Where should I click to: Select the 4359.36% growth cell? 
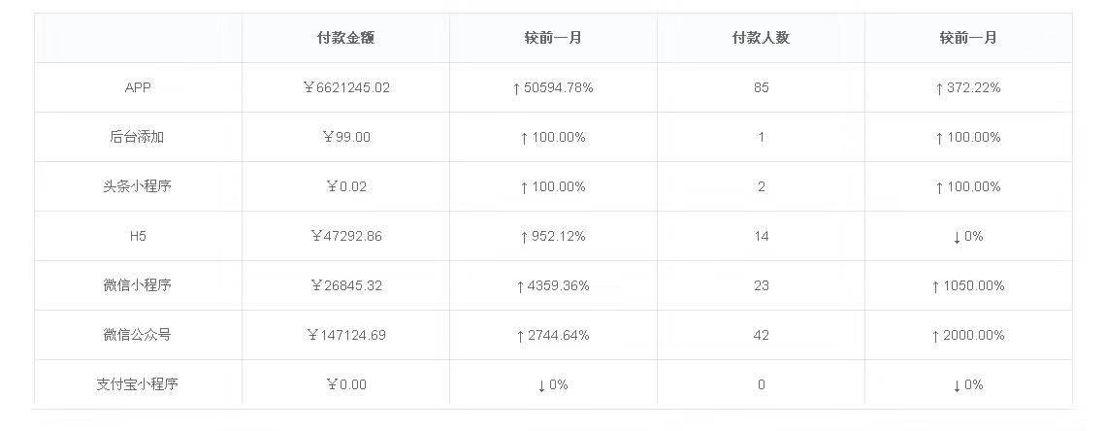coord(553,285)
